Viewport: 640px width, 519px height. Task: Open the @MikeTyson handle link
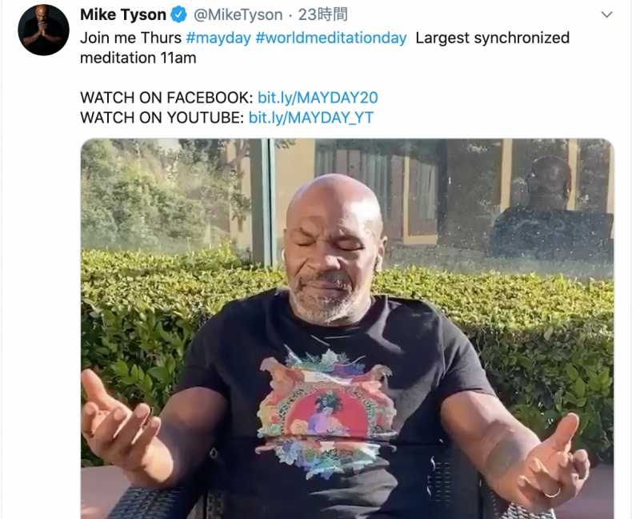coord(238,14)
